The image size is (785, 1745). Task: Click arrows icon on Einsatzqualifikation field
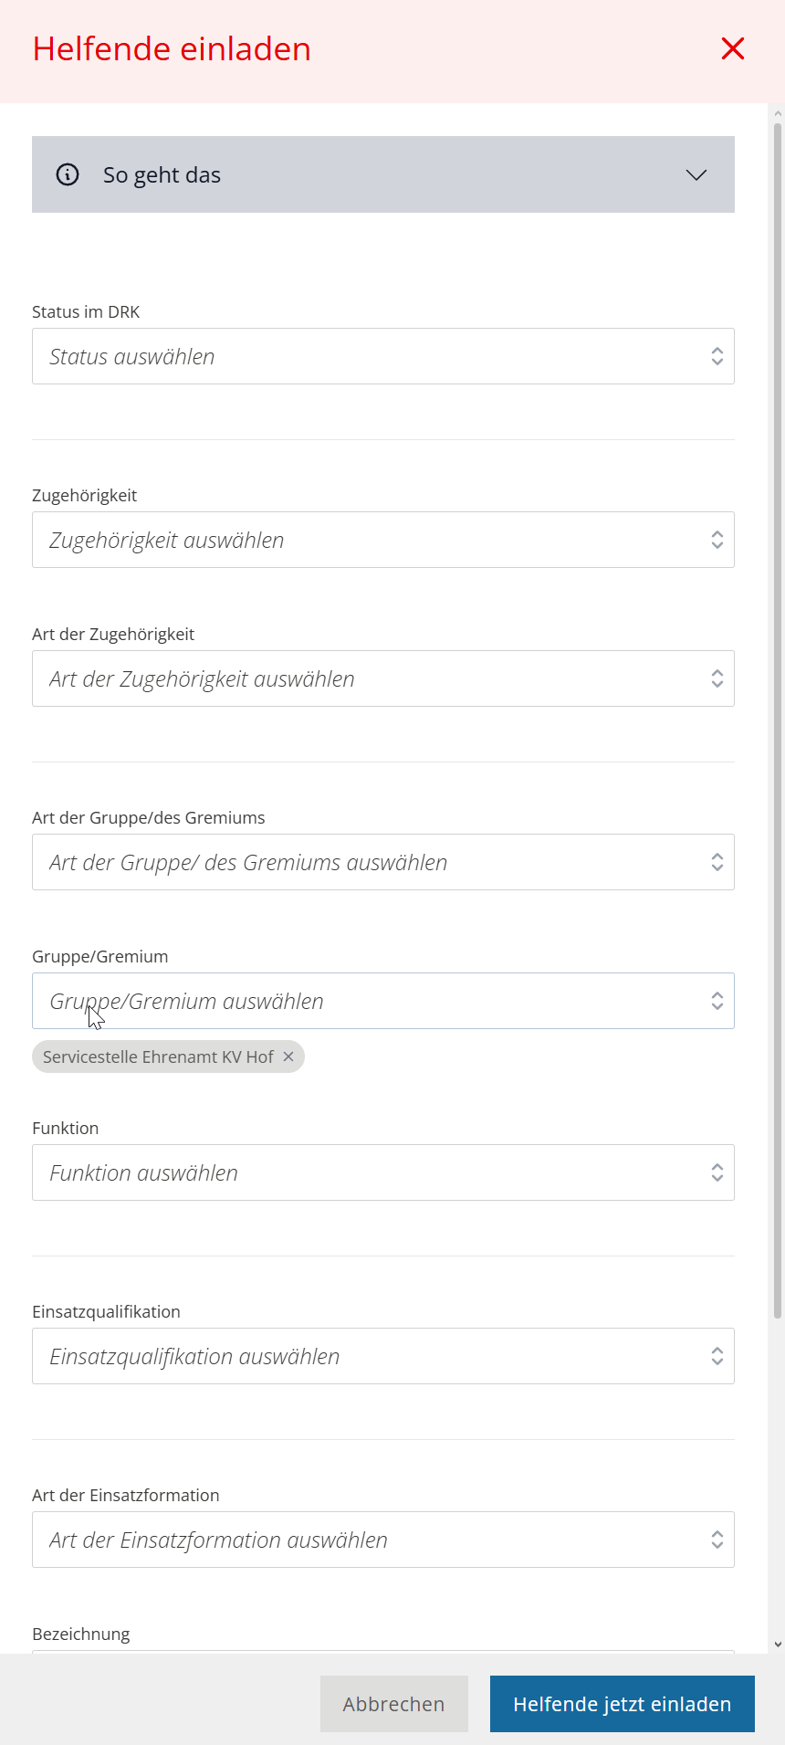click(717, 1356)
